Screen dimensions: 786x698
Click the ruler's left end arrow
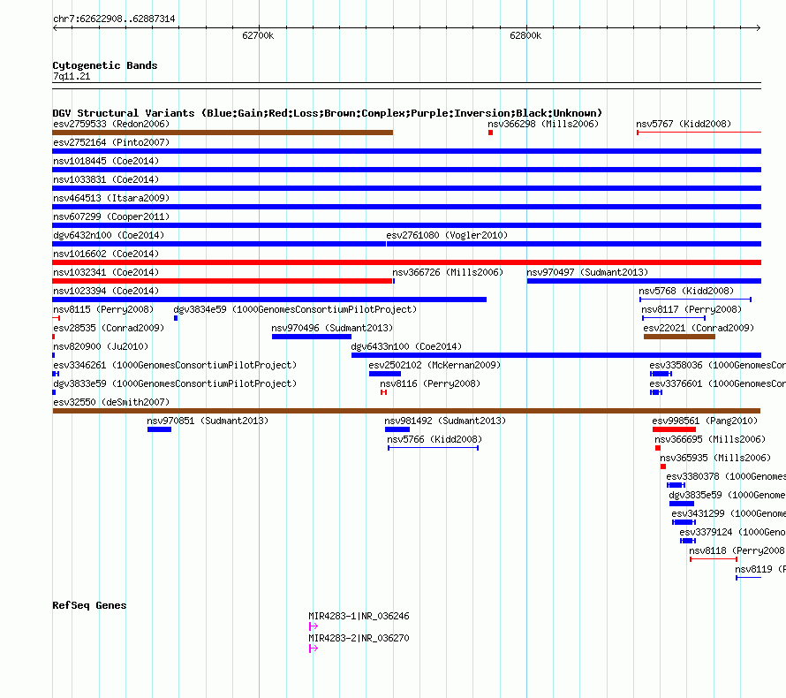click(x=55, y=27)
